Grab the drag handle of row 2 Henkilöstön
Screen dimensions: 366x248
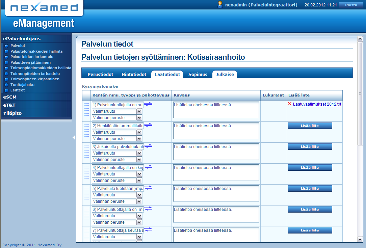coord(86,130)
